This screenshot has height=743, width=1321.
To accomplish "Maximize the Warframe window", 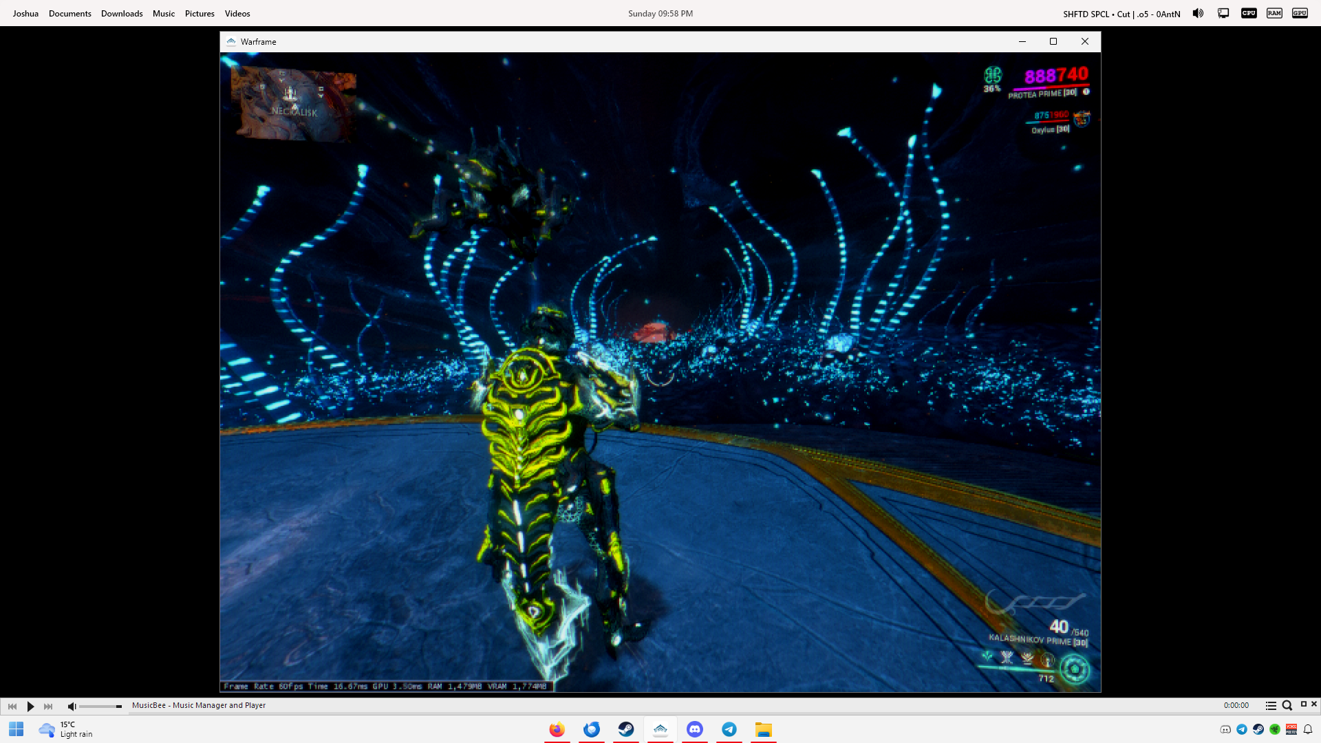I will point(1053,42).
